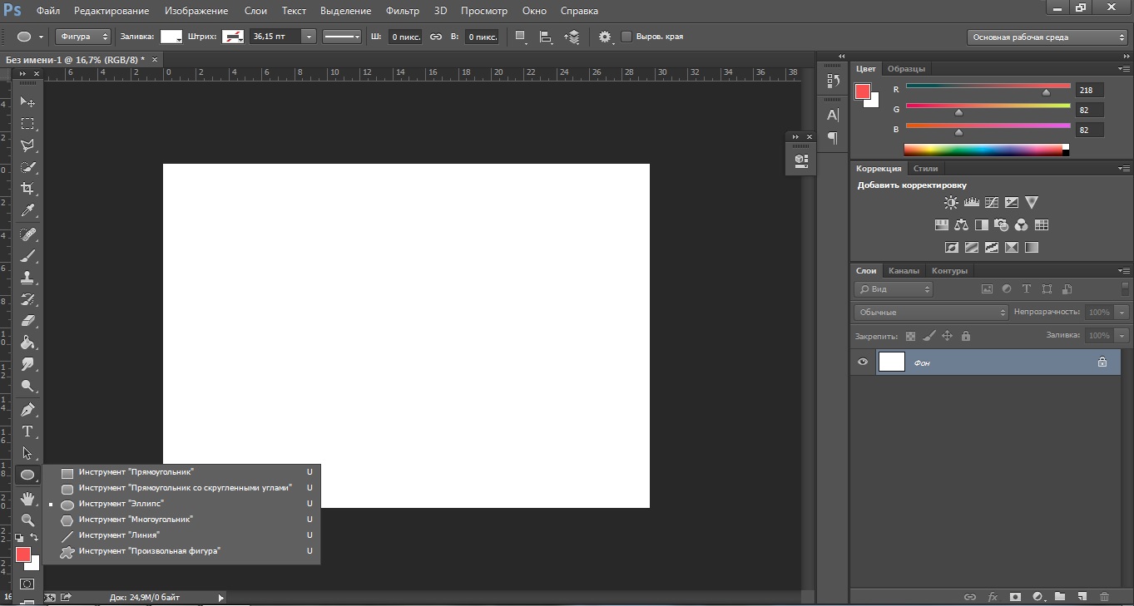Open the 'Фильтр' menu
The height and width of the screenshot is (606, 1134).
[403, 11]
